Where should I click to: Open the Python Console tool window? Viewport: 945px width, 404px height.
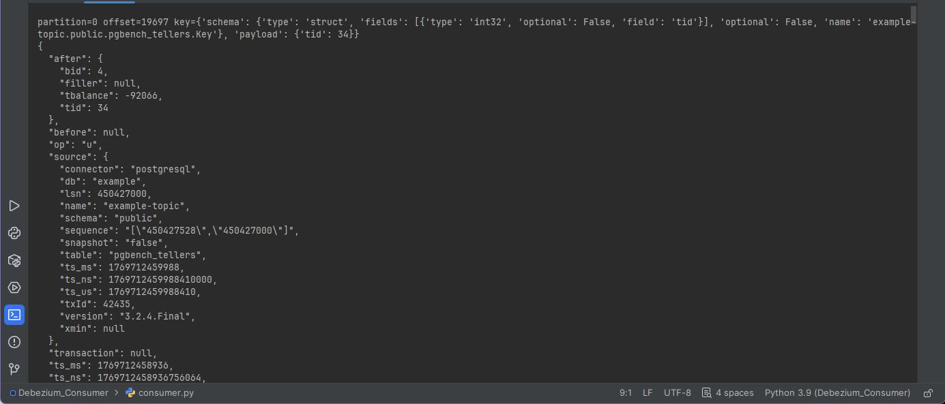pyautogui.click(x=14, y=233)
